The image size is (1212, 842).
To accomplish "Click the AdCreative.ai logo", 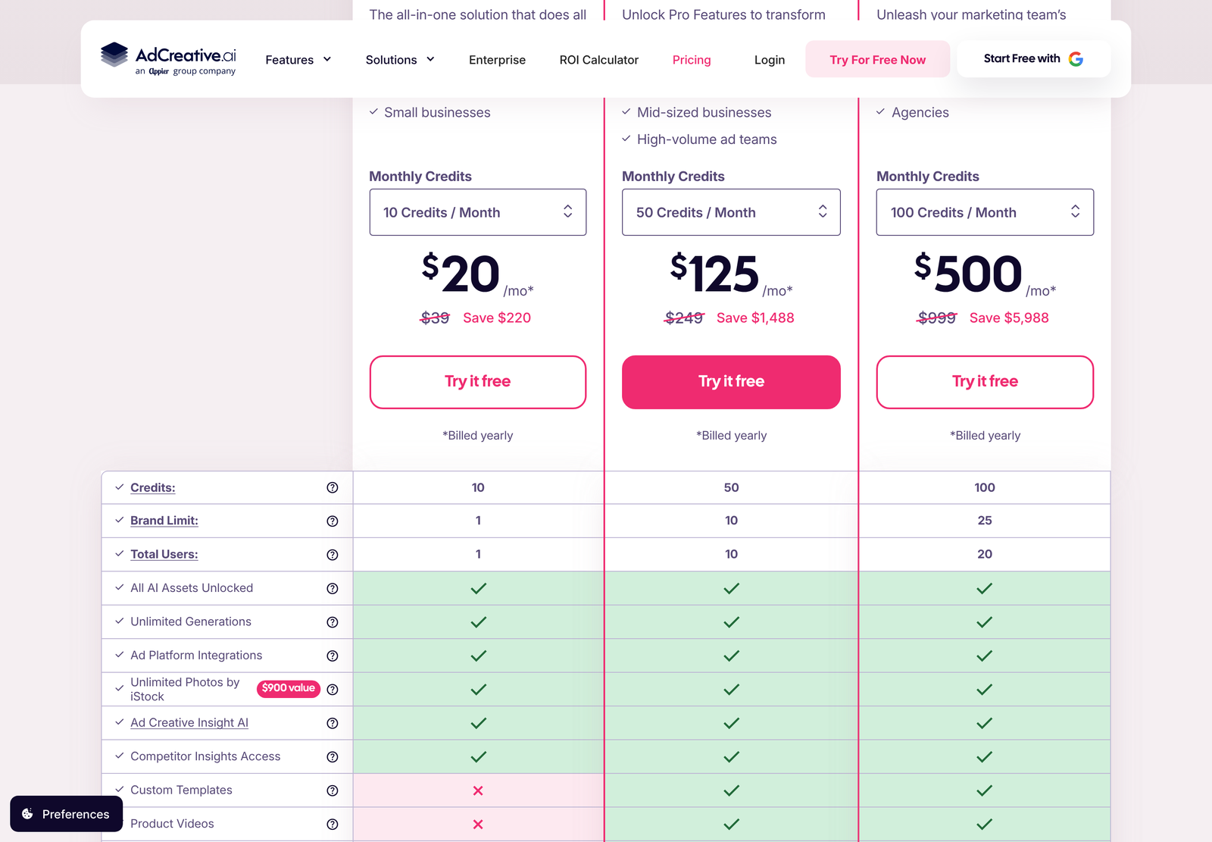I will tap(168, 59).
